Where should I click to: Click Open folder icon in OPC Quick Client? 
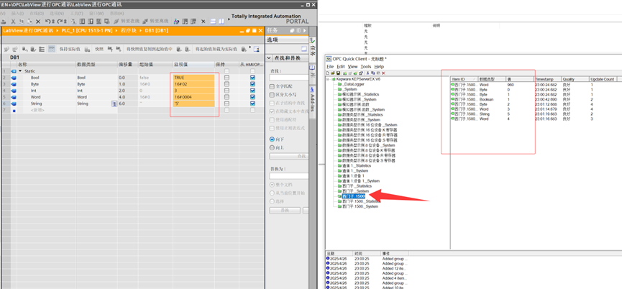(332, 73)
